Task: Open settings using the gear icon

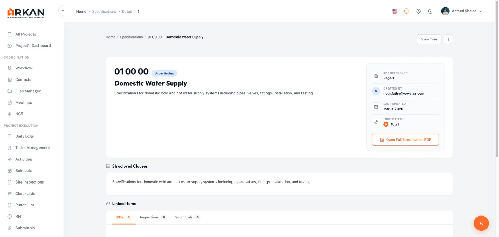Action: click(x=418, y=11)
